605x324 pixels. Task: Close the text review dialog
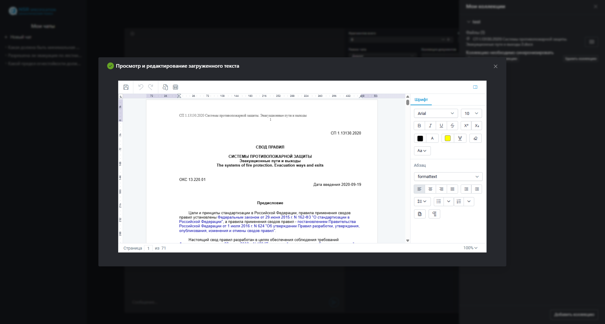click(495, 66)
